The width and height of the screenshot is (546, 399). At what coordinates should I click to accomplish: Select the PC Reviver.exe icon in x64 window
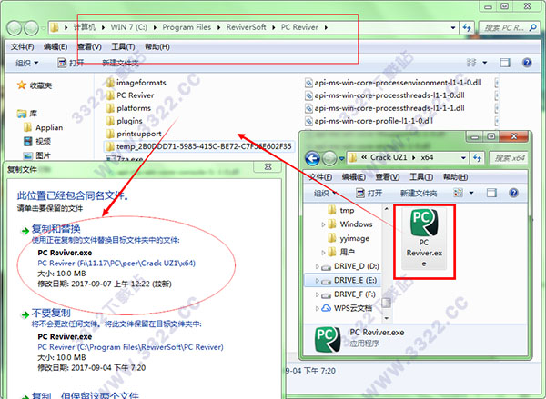pyautogui.click(x=424, y=240)
